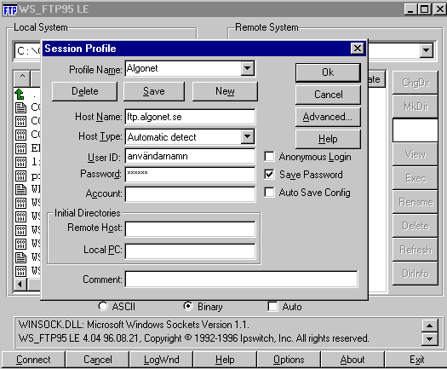
Task: Open Host Type dropdown list
Action: 247,136
